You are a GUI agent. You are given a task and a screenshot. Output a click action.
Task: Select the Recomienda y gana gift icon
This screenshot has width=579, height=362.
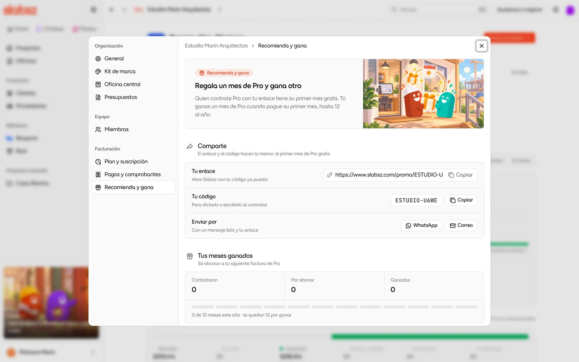tap(98, 187)
